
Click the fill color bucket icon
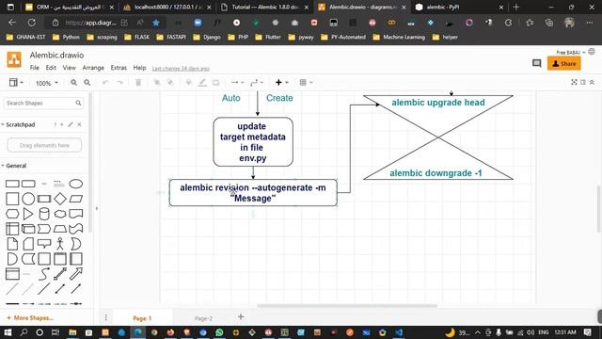(188, 82)
